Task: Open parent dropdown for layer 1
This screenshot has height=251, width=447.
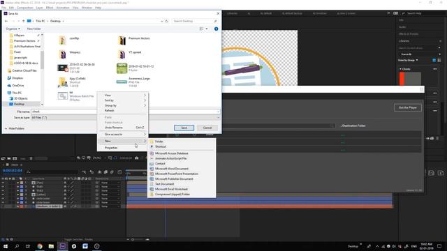Action: pos(110,183)
